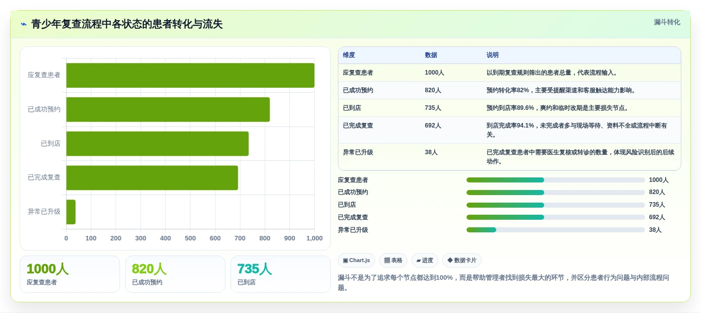Open the 820人 已成功预约 data card
This screenshot has height=313, width=701.
[175, 274]
